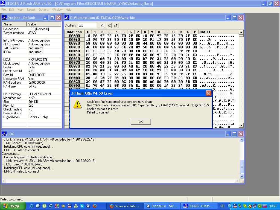280x210 pixels.
Task: Click the LOG vertical scrollbar thumb
Action: click(242, 167)
